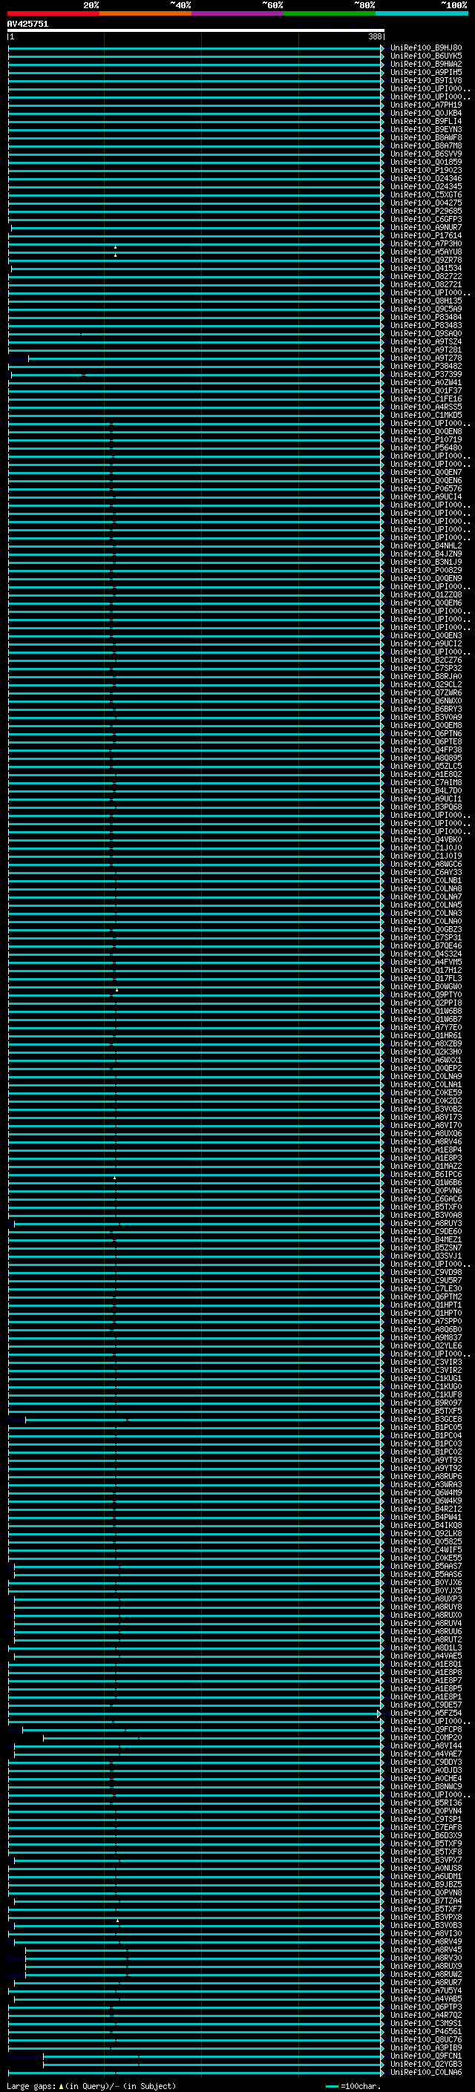Screen dimensions: 475x2092
Task: Click the query end position 388
Action: [374, 36]
